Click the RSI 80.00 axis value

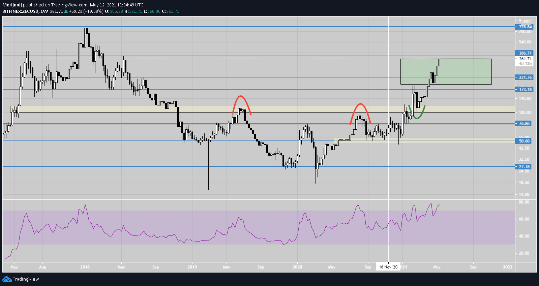524,202
